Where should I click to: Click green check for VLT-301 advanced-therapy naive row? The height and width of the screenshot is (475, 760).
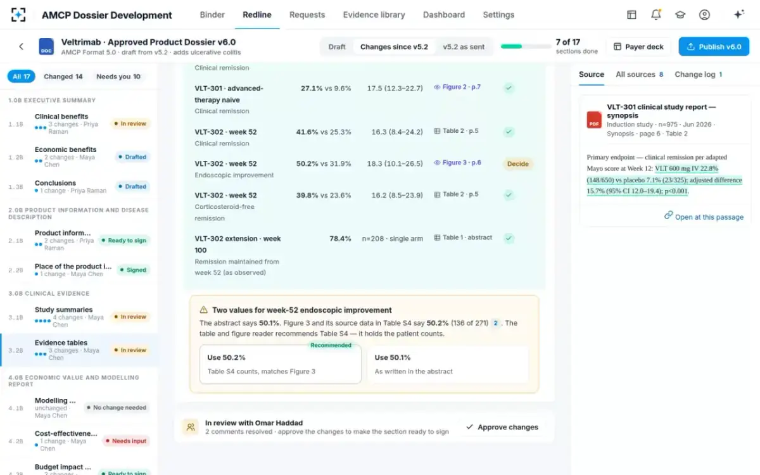(x=509, y=88)
